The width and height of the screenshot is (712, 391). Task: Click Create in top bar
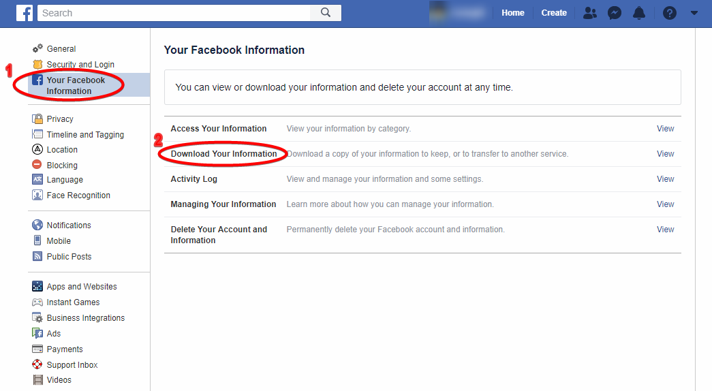pos(554,13)
